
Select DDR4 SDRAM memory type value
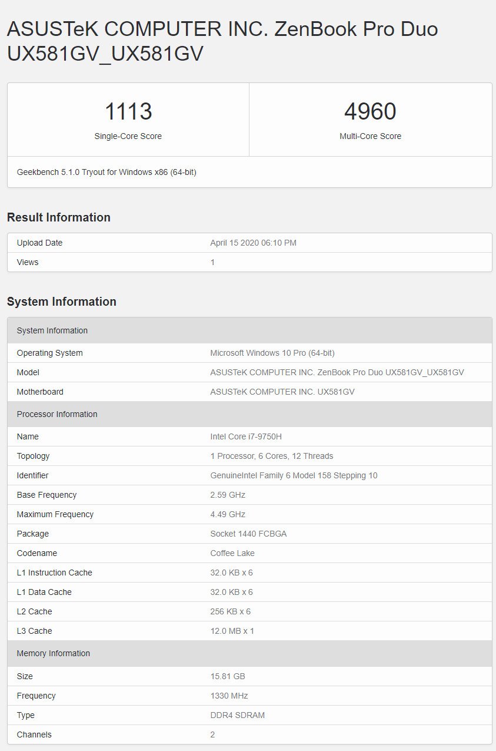point(238,715)
